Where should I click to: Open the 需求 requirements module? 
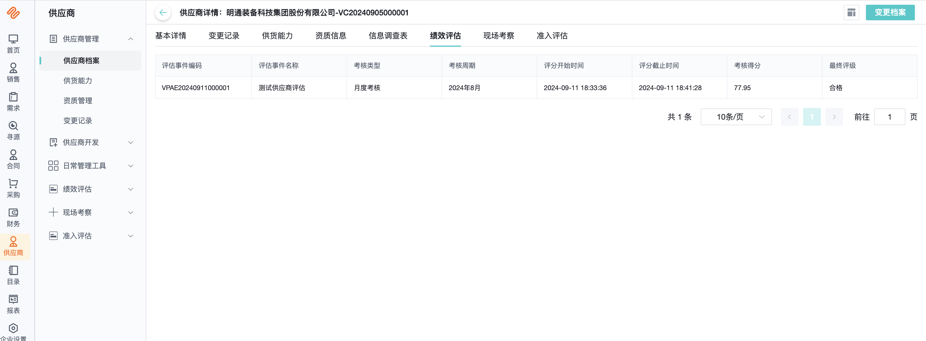pos(13,102)
